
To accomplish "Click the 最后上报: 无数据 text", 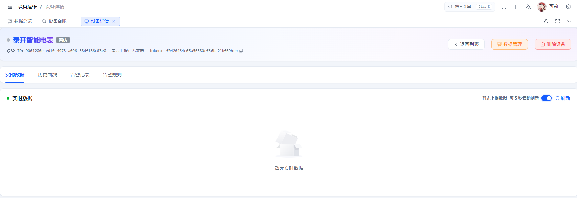I will tap(128, 51).
